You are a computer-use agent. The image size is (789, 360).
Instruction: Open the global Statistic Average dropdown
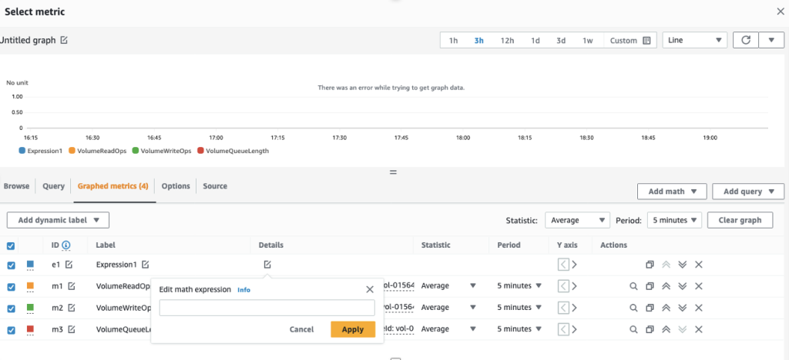(x=577, y=220)
